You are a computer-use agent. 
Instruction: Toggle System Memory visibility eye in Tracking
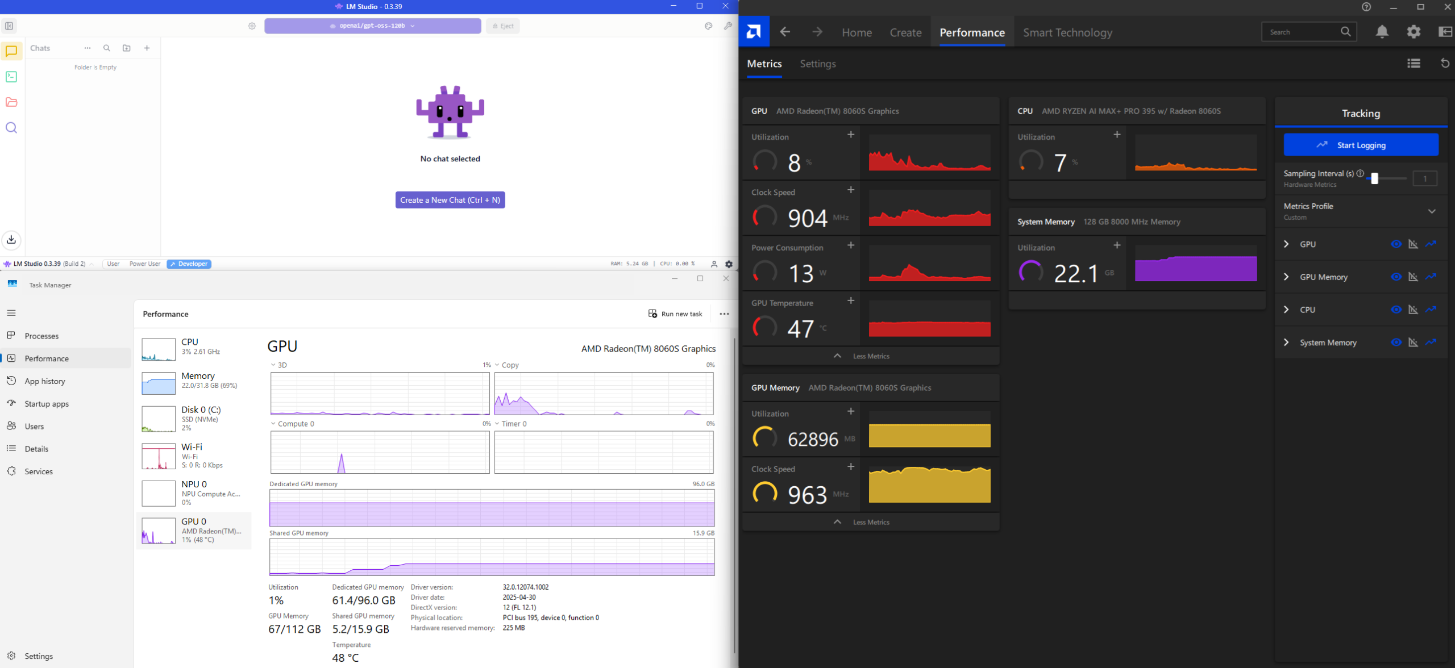(1396, 343)
